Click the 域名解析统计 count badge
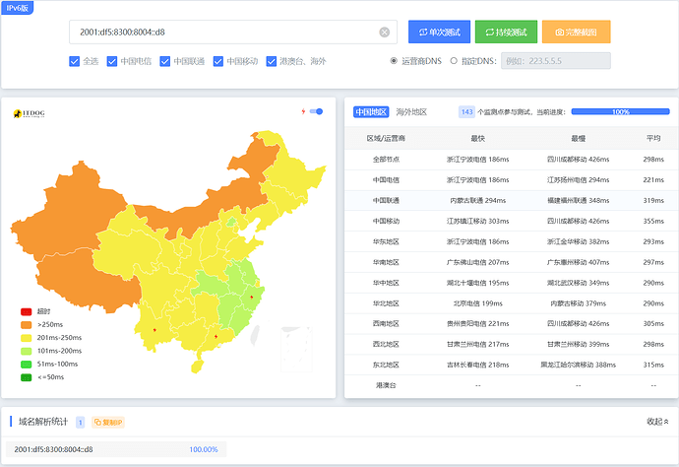The height and width of the screenshot is (467, 679). click(80, 423)
